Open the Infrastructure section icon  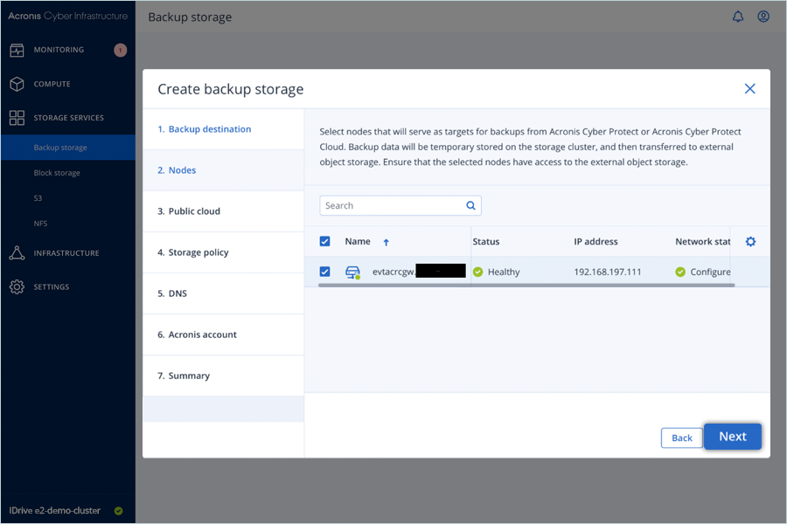(x=17, y=253)
